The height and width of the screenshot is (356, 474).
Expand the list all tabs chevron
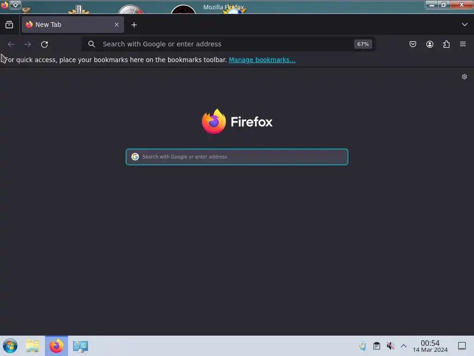pyautogui.click(x=465, y=25)
